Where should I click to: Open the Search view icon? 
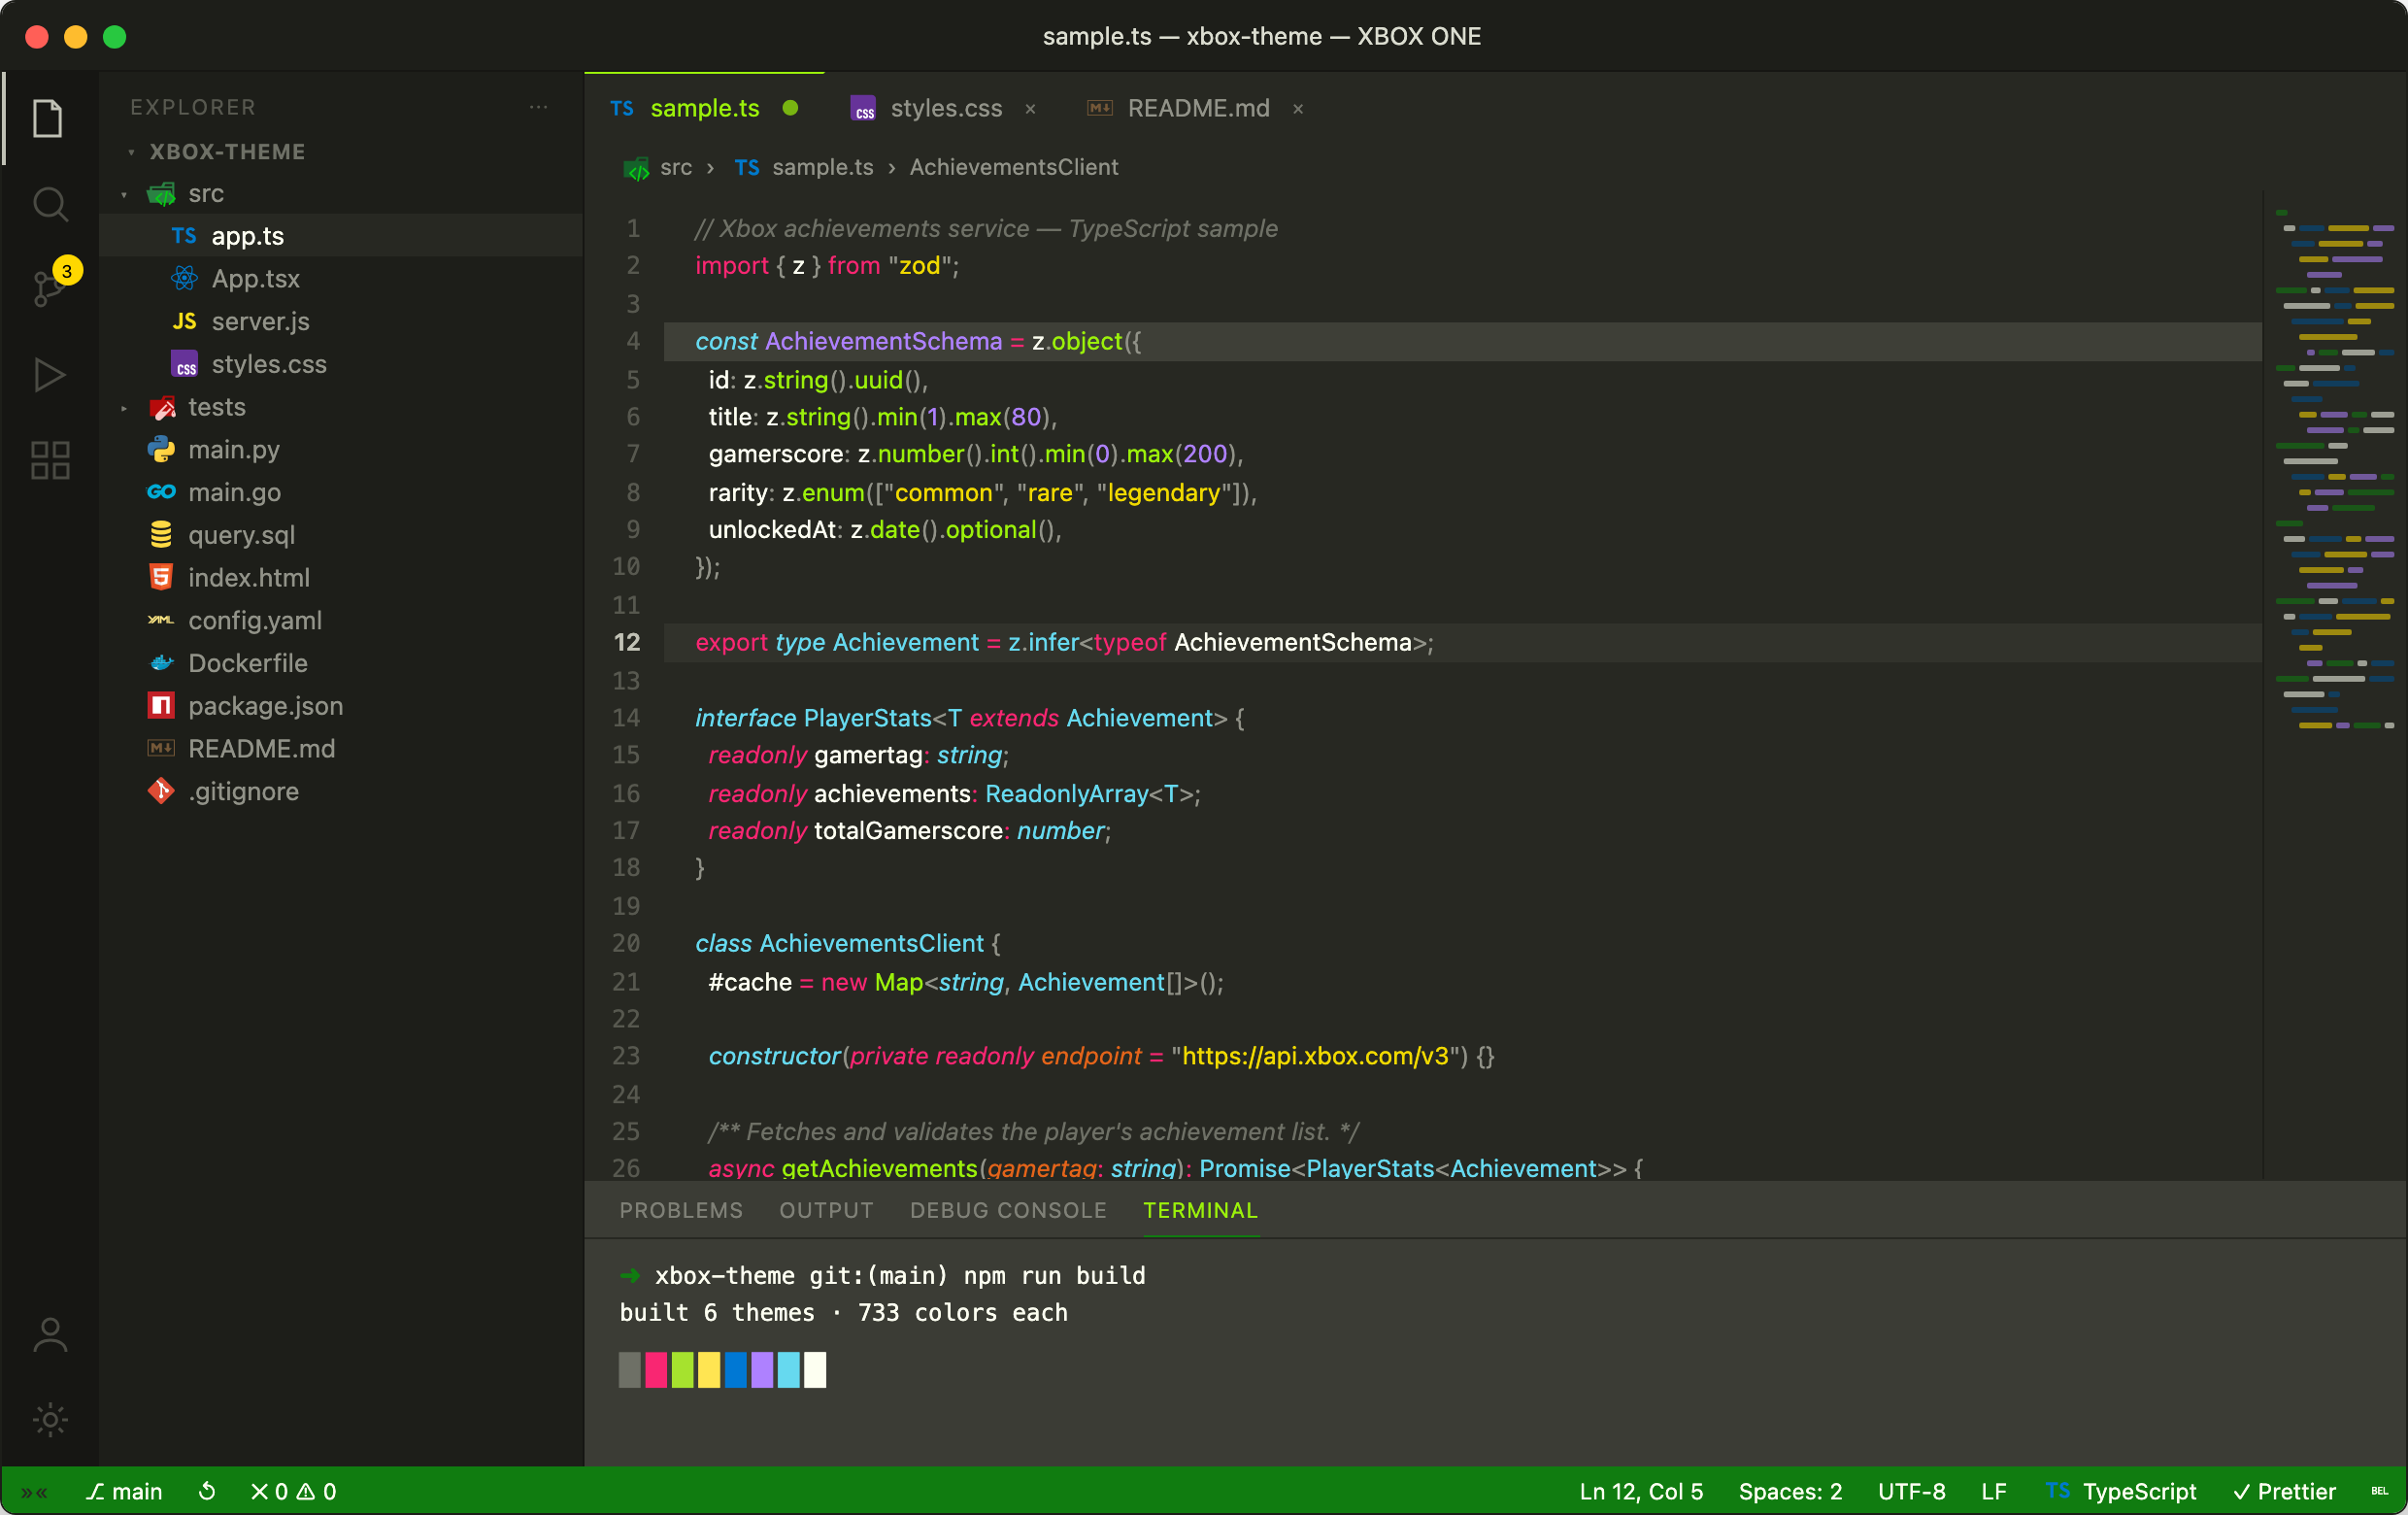coord(49,204)
